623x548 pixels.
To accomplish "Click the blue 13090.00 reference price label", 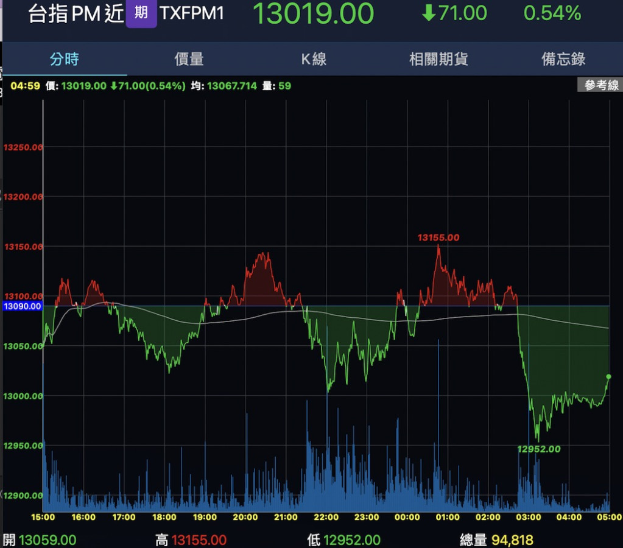I will click(x=23, y=306).
